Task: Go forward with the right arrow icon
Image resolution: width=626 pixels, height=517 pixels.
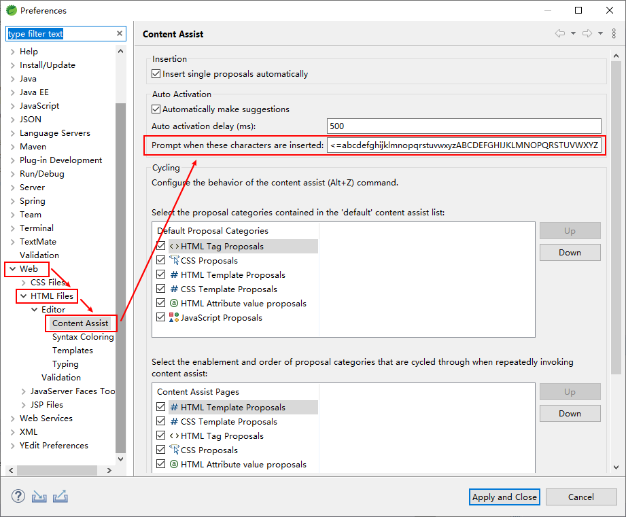Action: click(587, 33)
